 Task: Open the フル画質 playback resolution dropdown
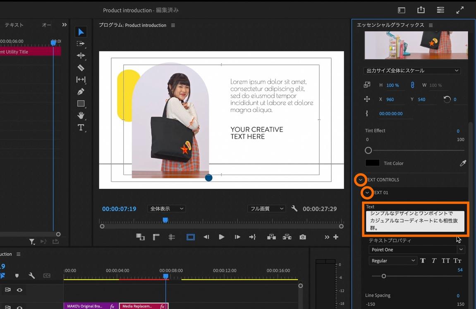click(x=266, y=209)
